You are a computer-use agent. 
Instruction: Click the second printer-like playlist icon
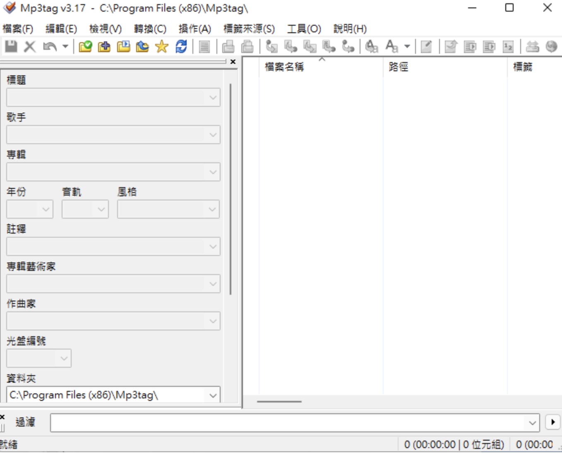[x=247, y=46]
